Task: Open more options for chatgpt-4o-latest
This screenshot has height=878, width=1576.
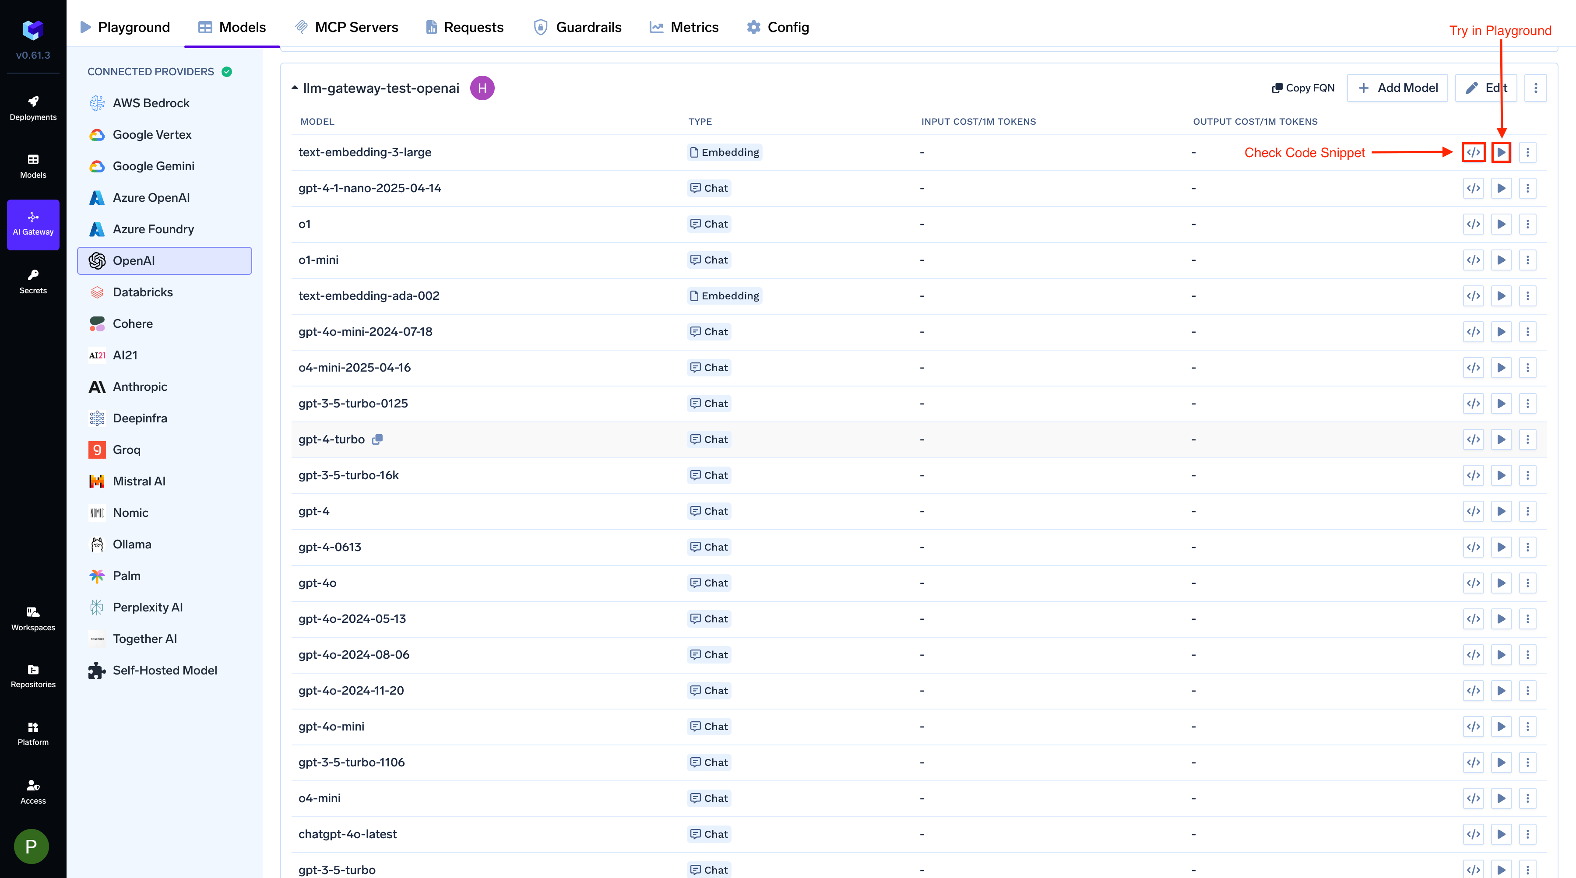Action: [x=1528, y=834]
